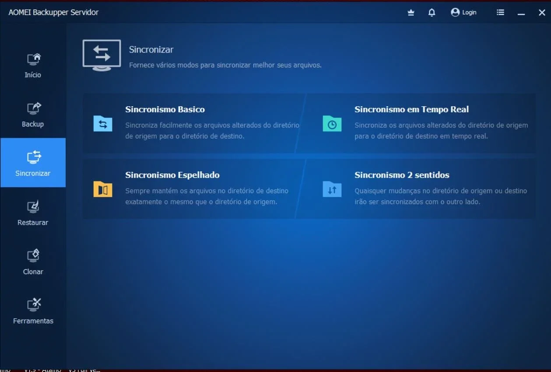
Task: Click the Sincronismo em Tempo Real clock icon
Action: (x=332, y=124)
